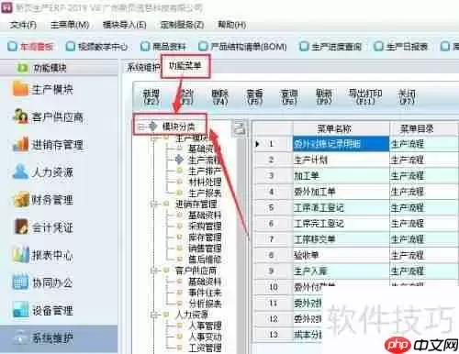Viewport: 459px width, 354px height.
Task: Open the 生产进度查询 shortcut
Action: click(330, 47)
